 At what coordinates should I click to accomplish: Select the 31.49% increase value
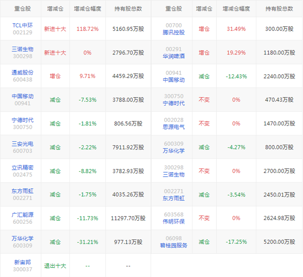tap(236, 29)
